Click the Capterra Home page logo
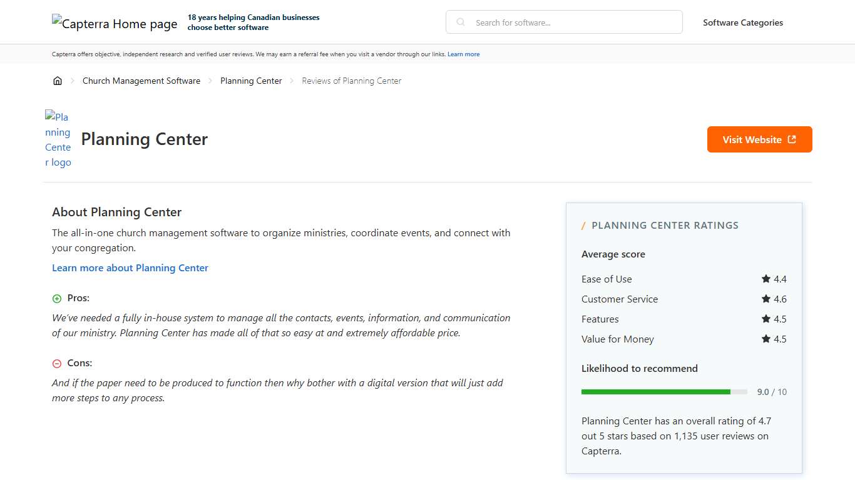Screen dimensions: 855x480 point(115,23)
